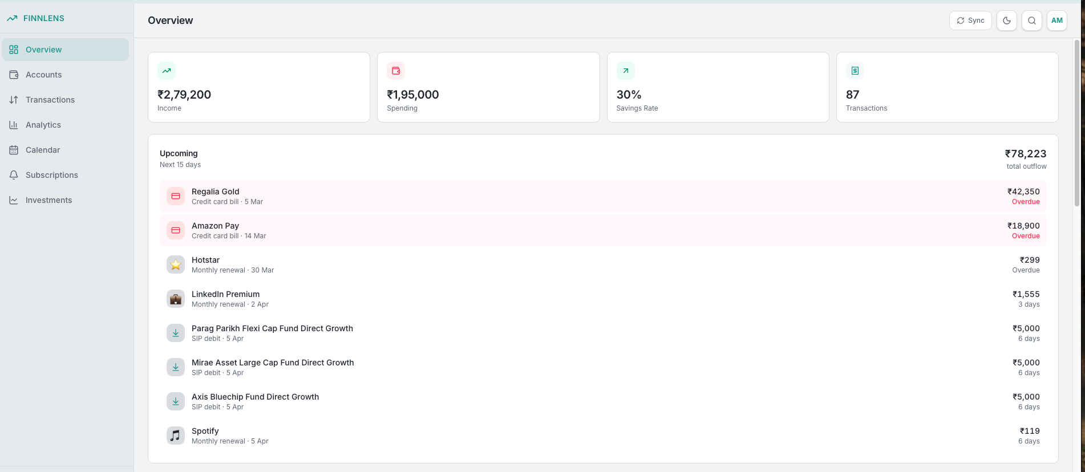1085x472 pixels.
Task: Click the ₹42,350 Regalia Gold amount
Action: (1023, 192)
